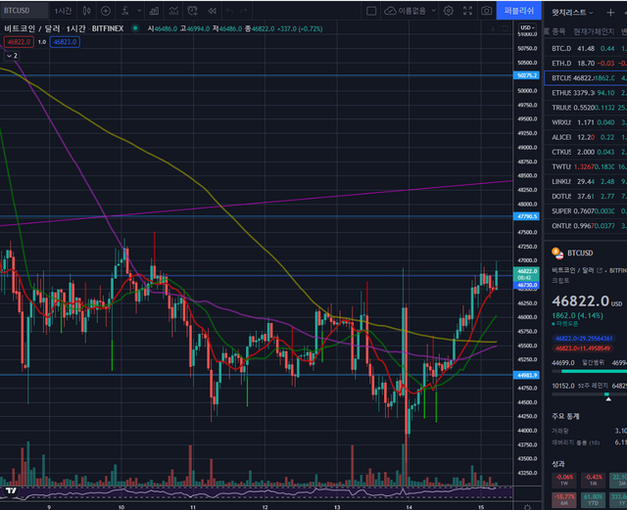
Task: Select the TRUUS 0.5520 watchlist row
Action: (586, 108)
